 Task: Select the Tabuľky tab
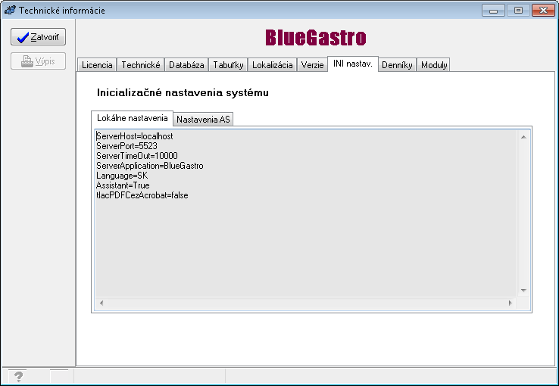pyautogui.click(x=228, y=65)
